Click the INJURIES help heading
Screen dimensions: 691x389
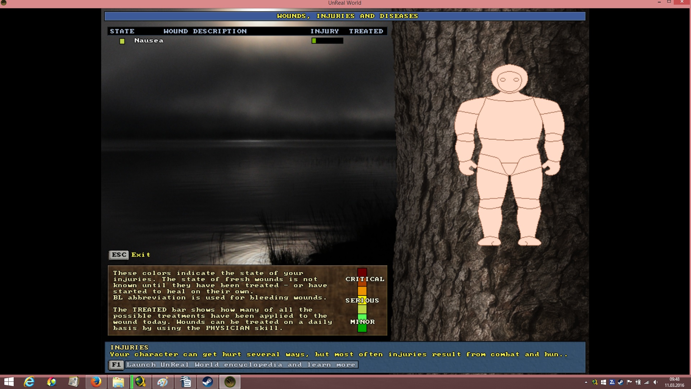pyautogui.click(x=129, y=348)
